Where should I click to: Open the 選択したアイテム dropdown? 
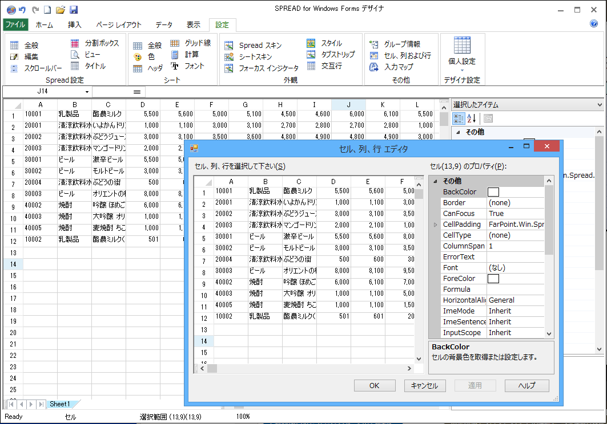click(600, 104)
